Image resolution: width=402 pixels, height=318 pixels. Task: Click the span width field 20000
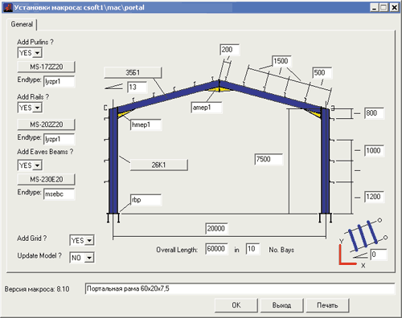pyautogui.click(x=216, y=229)
